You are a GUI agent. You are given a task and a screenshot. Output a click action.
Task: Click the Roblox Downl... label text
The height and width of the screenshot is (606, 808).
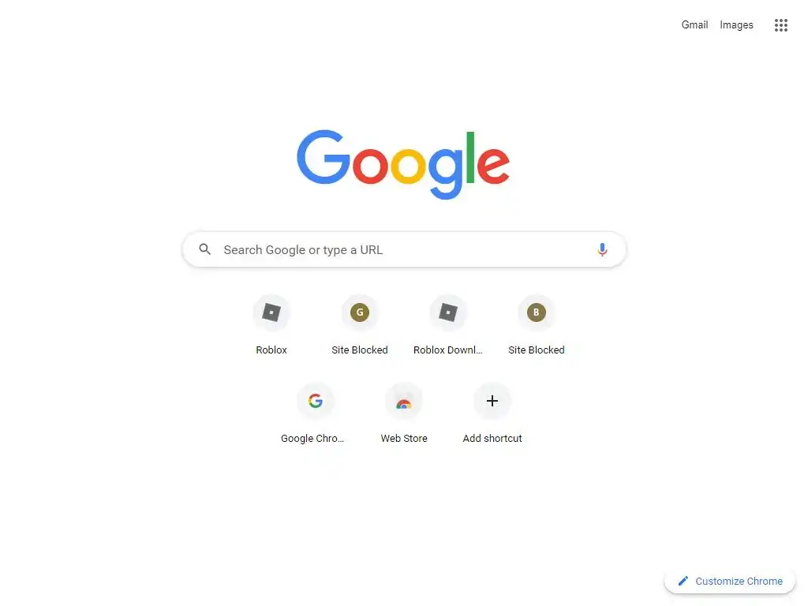[448, 350]
